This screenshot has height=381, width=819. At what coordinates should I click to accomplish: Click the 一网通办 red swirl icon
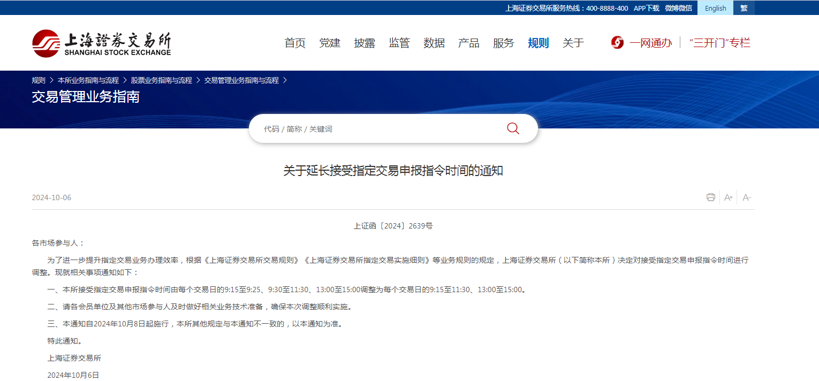click(x=617, y=43)
